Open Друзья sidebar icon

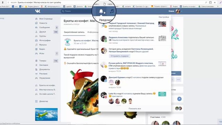tap(36, 32)
